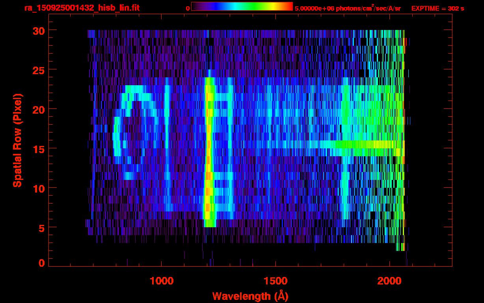484x303 pixels.
Task: Click the EXPTIME = 302 s text
Action: pos(437,8)
